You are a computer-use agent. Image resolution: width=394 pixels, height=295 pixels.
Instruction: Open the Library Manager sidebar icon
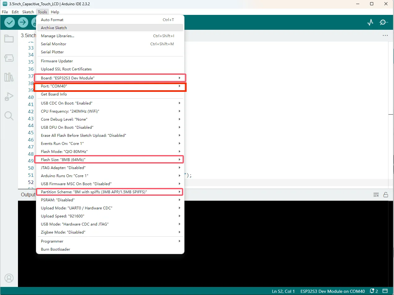[x=9, y=77]
